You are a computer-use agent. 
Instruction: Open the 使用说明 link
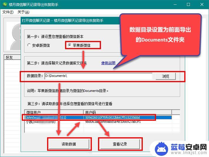tap(108, 63)
